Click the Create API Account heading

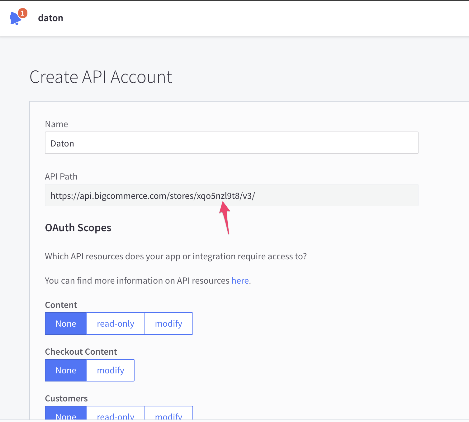[101, 77]
